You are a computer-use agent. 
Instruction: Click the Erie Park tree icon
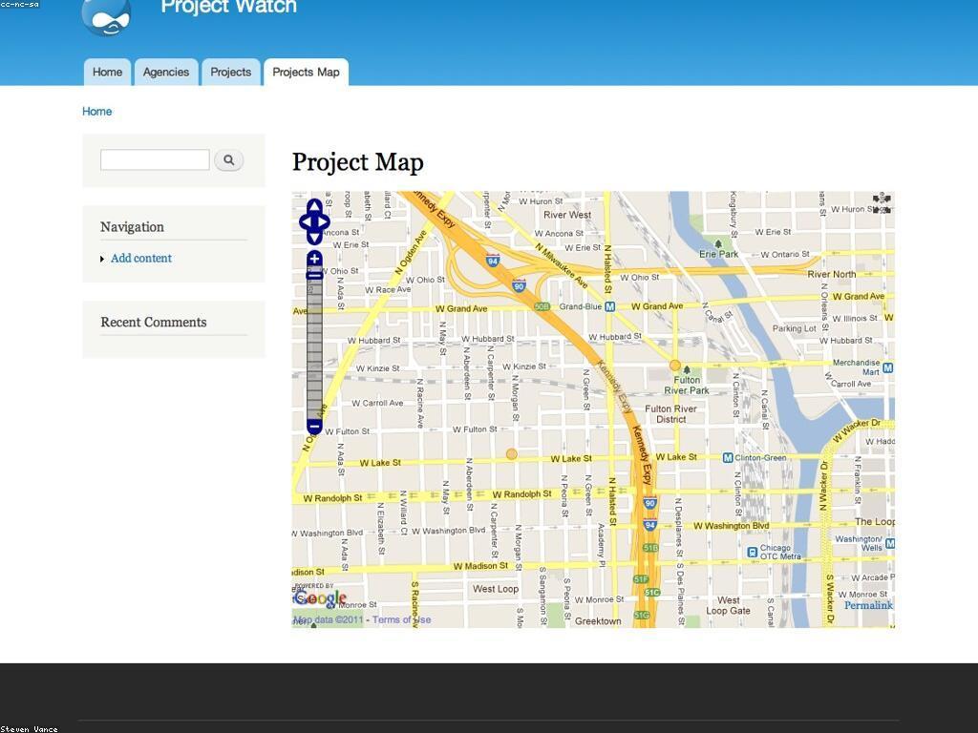[x=718, y=243]
